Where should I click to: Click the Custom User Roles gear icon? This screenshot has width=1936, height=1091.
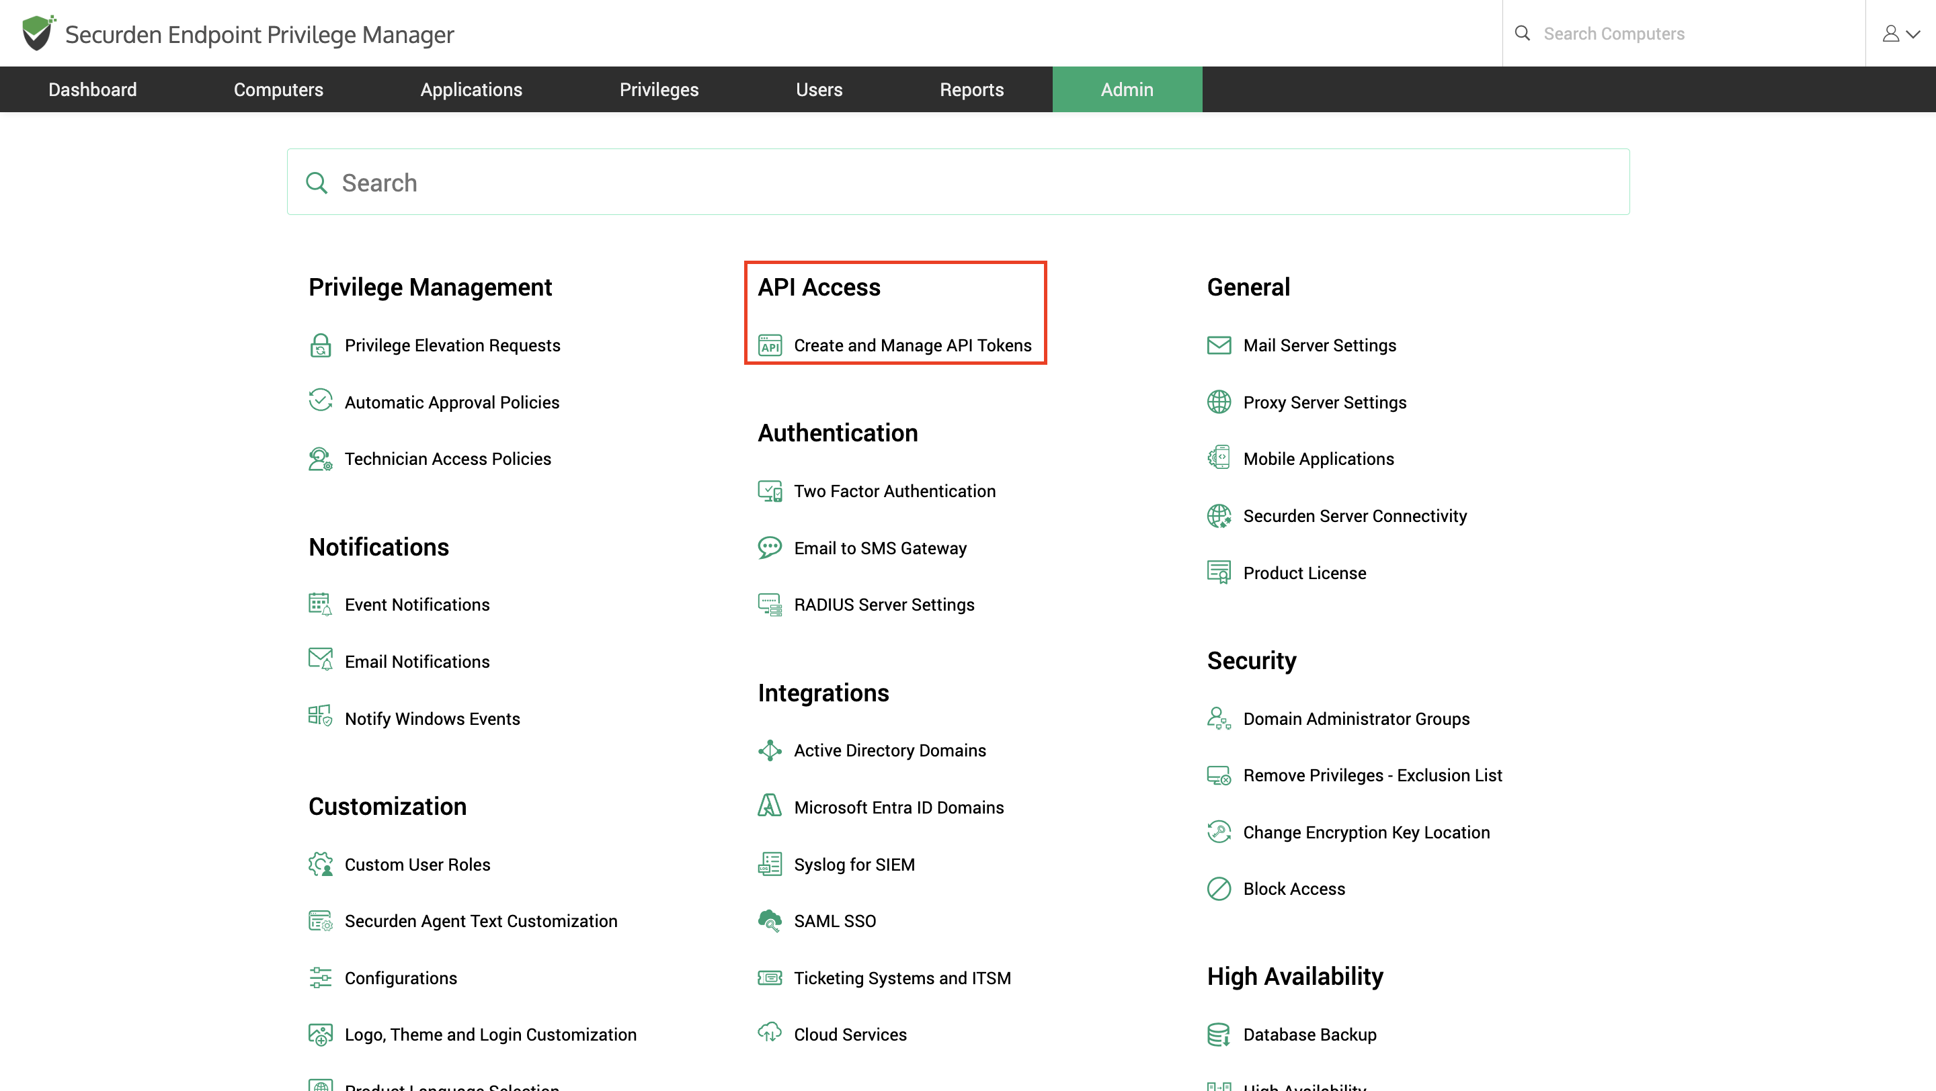pos(320,864)
